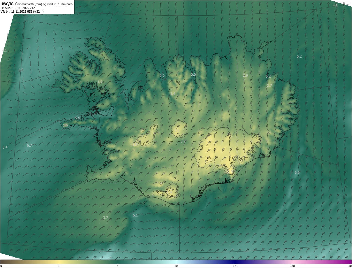Viewport: 352px width, 268px height.
Task: Click the 3.7 value label
Action: click(x=106, y=218)
